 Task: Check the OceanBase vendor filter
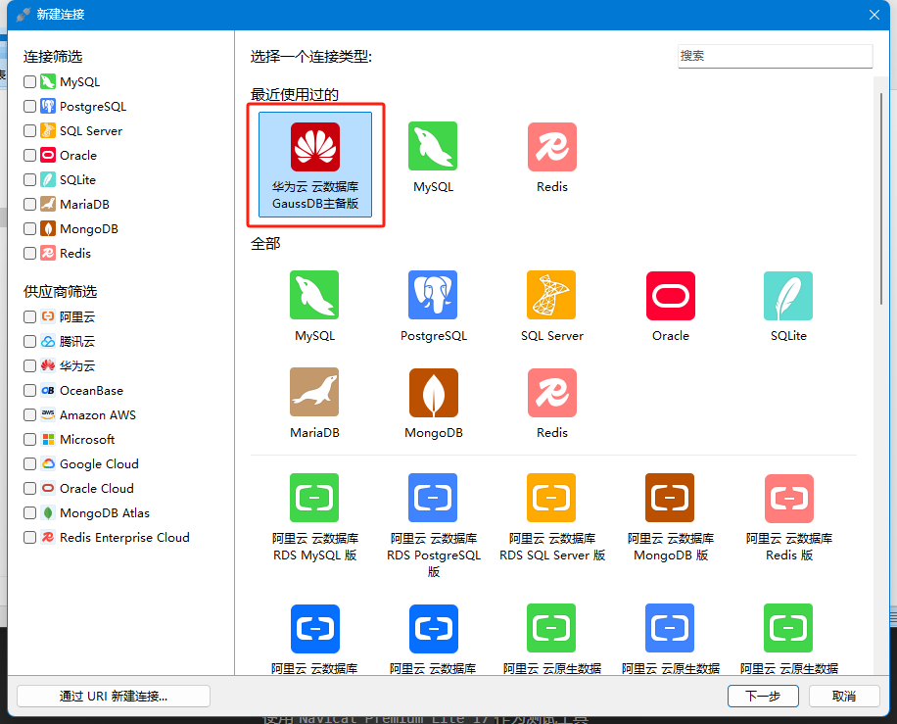point(29,390)
